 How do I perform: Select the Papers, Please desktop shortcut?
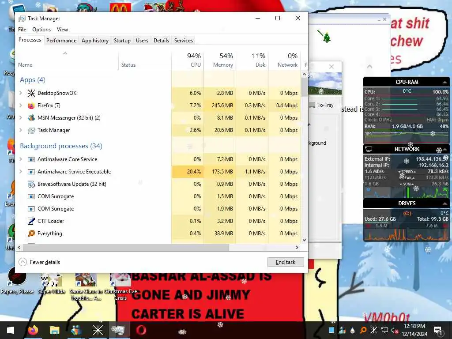click(x=17, y=280)
